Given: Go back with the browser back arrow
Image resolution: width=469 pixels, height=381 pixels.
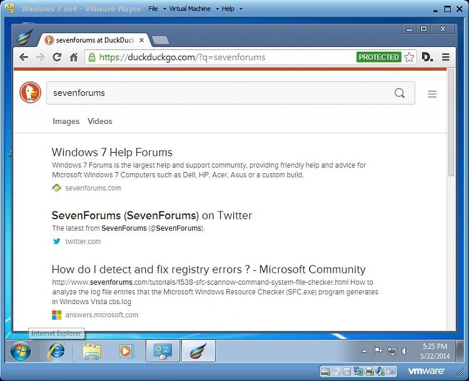Looking at the screenshot, I should [x=24, y=57].
